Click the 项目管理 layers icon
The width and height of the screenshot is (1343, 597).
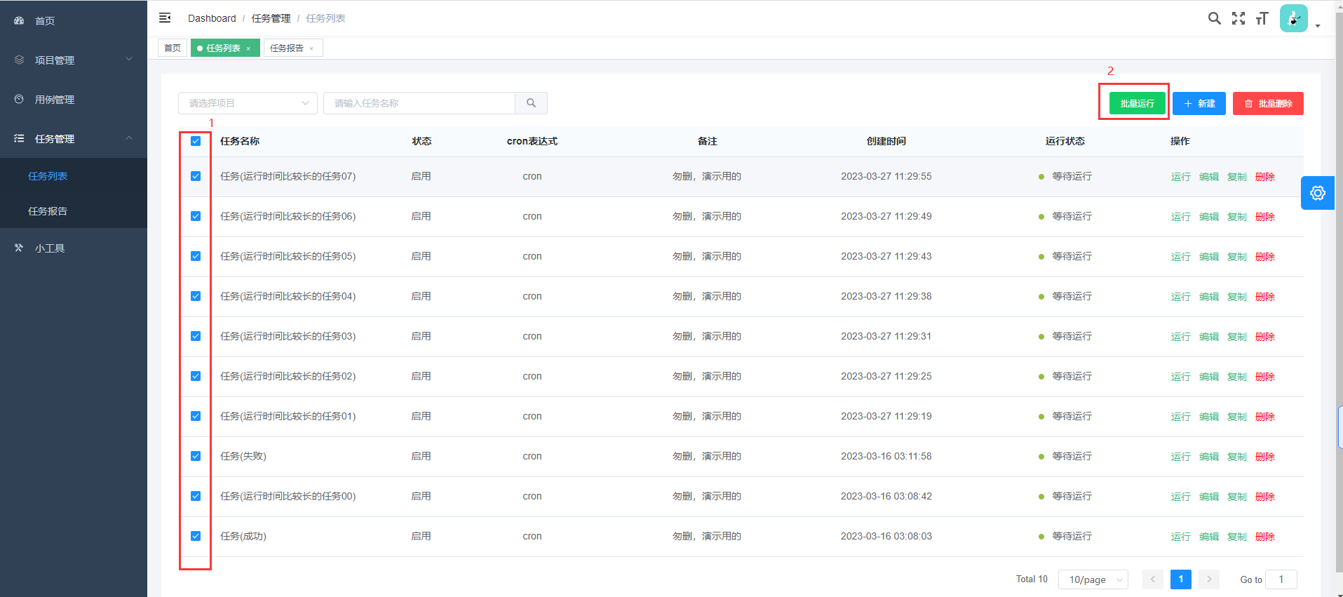19,60
